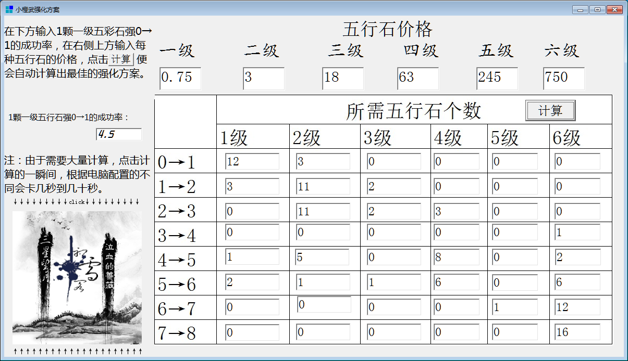Click the 4级 cell in row 2→3 showing 3
The height and width of the screenshot is (361, 628).
pos(457,210)
